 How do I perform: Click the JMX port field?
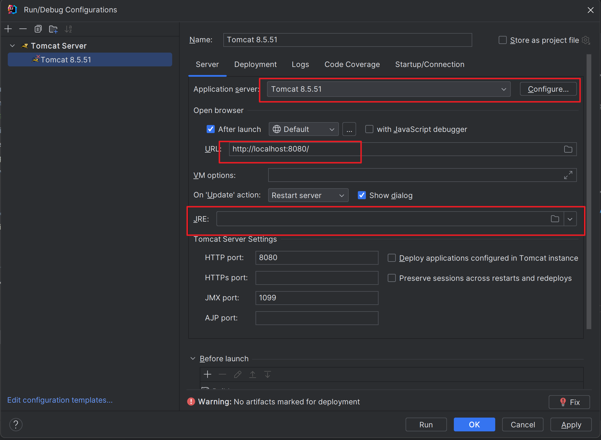click(x=317, y=298)
